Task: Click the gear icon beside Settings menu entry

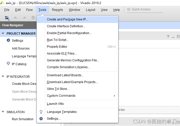Action: [41, 119]
